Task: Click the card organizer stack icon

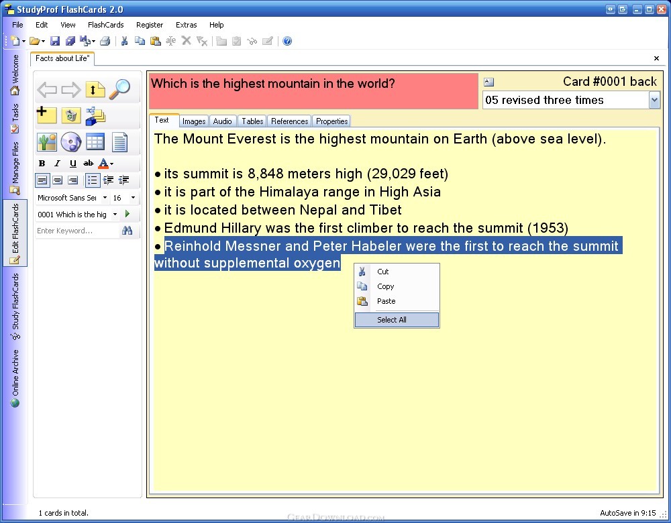Action: tap(95, 116)
